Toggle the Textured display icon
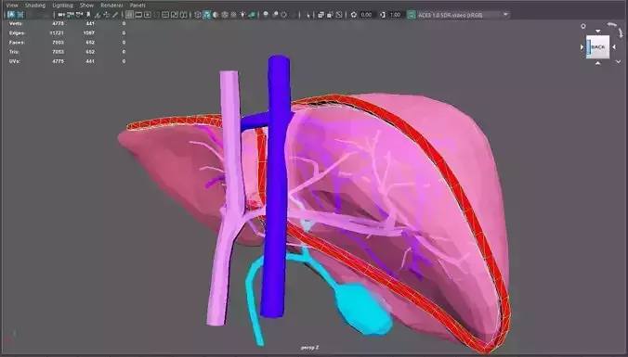The width and height of the screenshot is (628, 357). (x=233, y=15)
